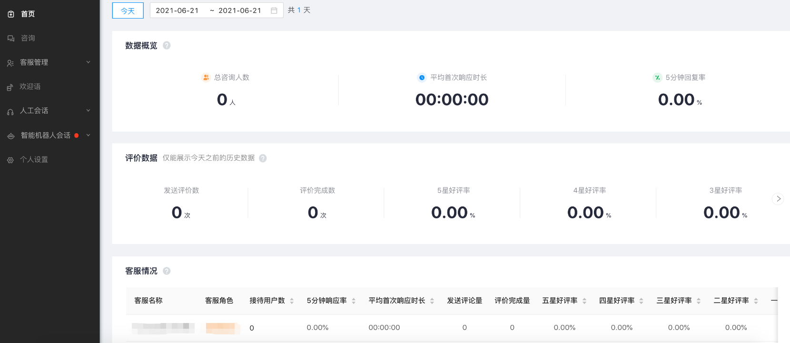Click the 发送评论量 column header
The width and height of the screenshot is (790, 343).
464,301
